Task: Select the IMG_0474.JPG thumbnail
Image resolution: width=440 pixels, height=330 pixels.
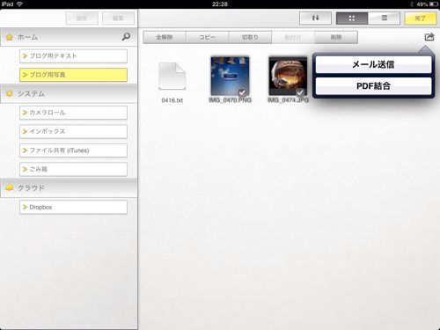Action: [288, 76]
